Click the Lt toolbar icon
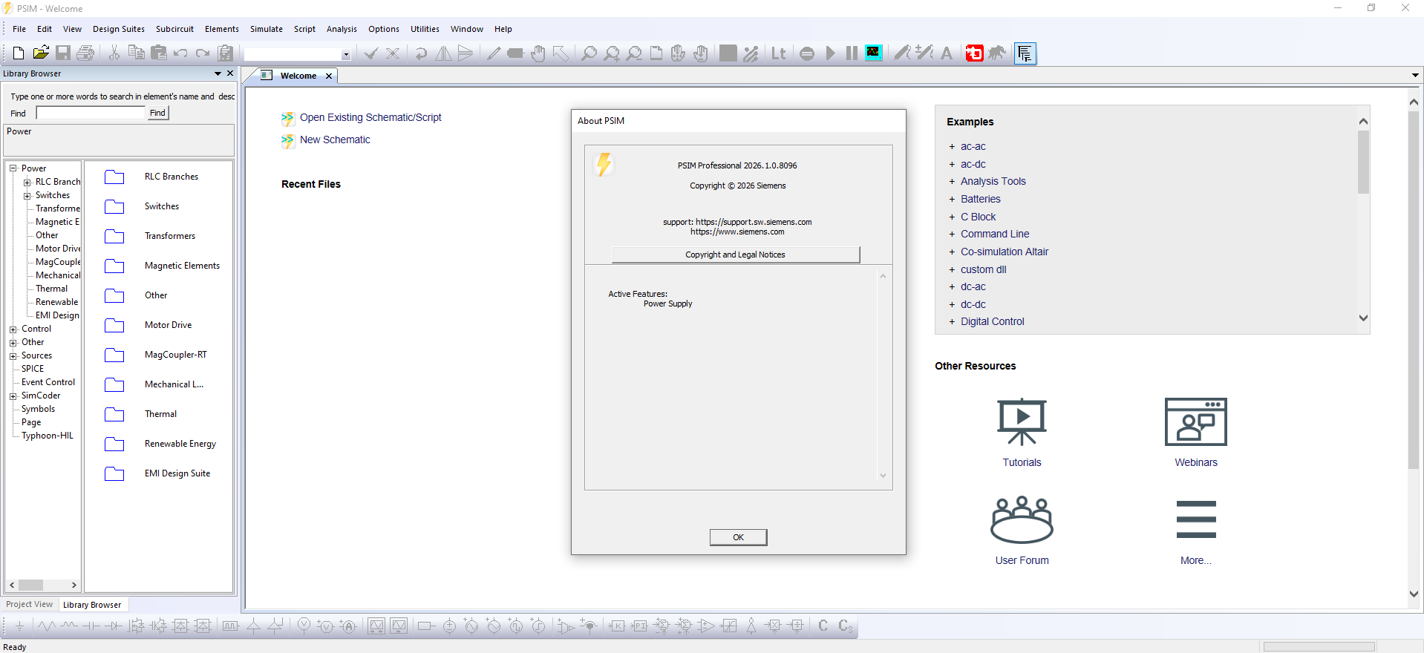This screenshot has width=1424, height=653. pyautogui.click(x=778, y=53)
